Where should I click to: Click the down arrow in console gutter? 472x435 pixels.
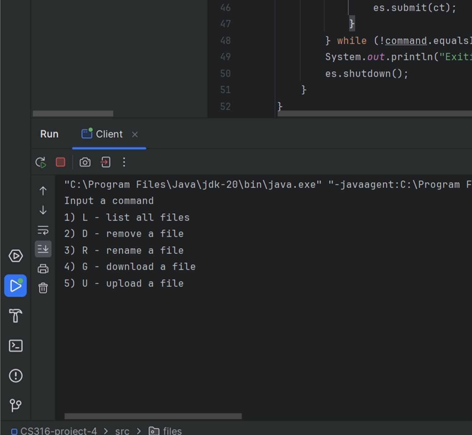43,210
